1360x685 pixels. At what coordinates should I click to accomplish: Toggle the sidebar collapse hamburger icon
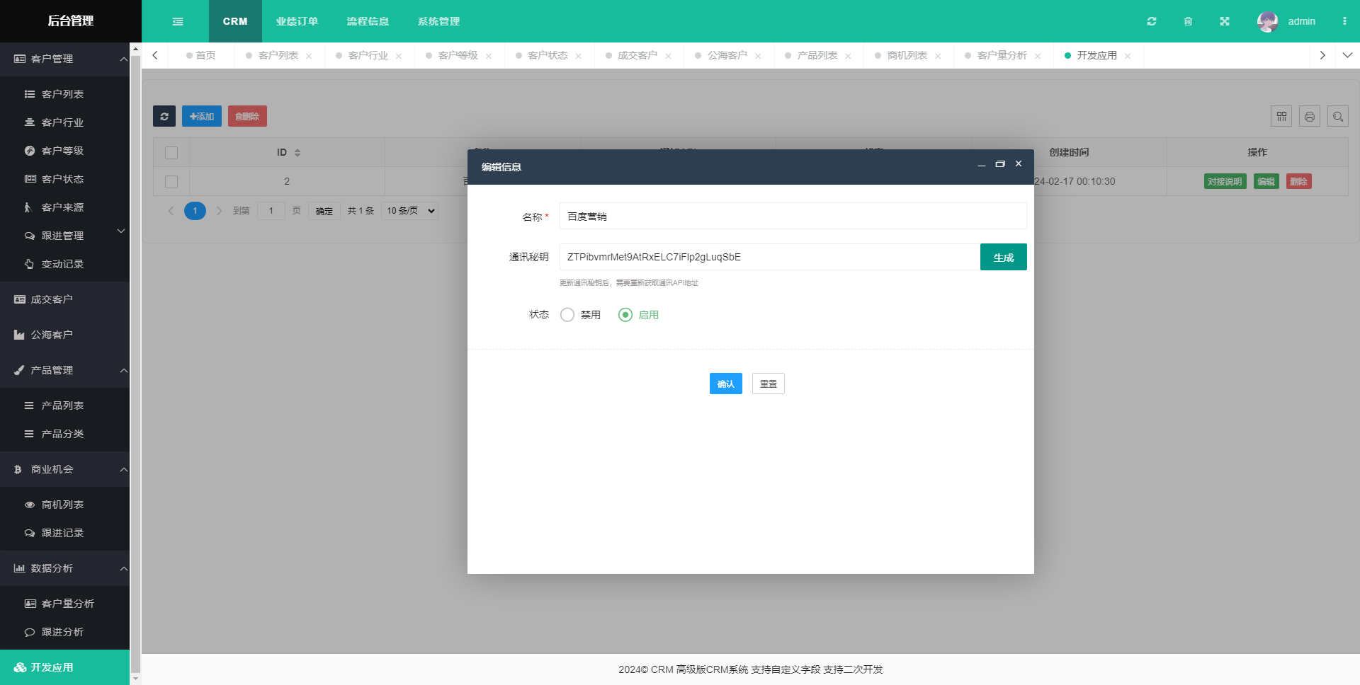[178, 21]
